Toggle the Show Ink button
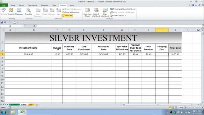The image size is (204, 115). click(67, 16)
